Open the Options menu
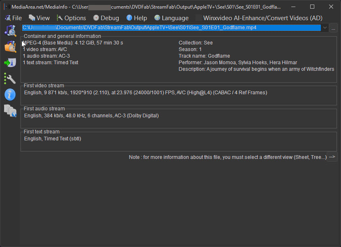341x247 pixels. coord(71,18)
